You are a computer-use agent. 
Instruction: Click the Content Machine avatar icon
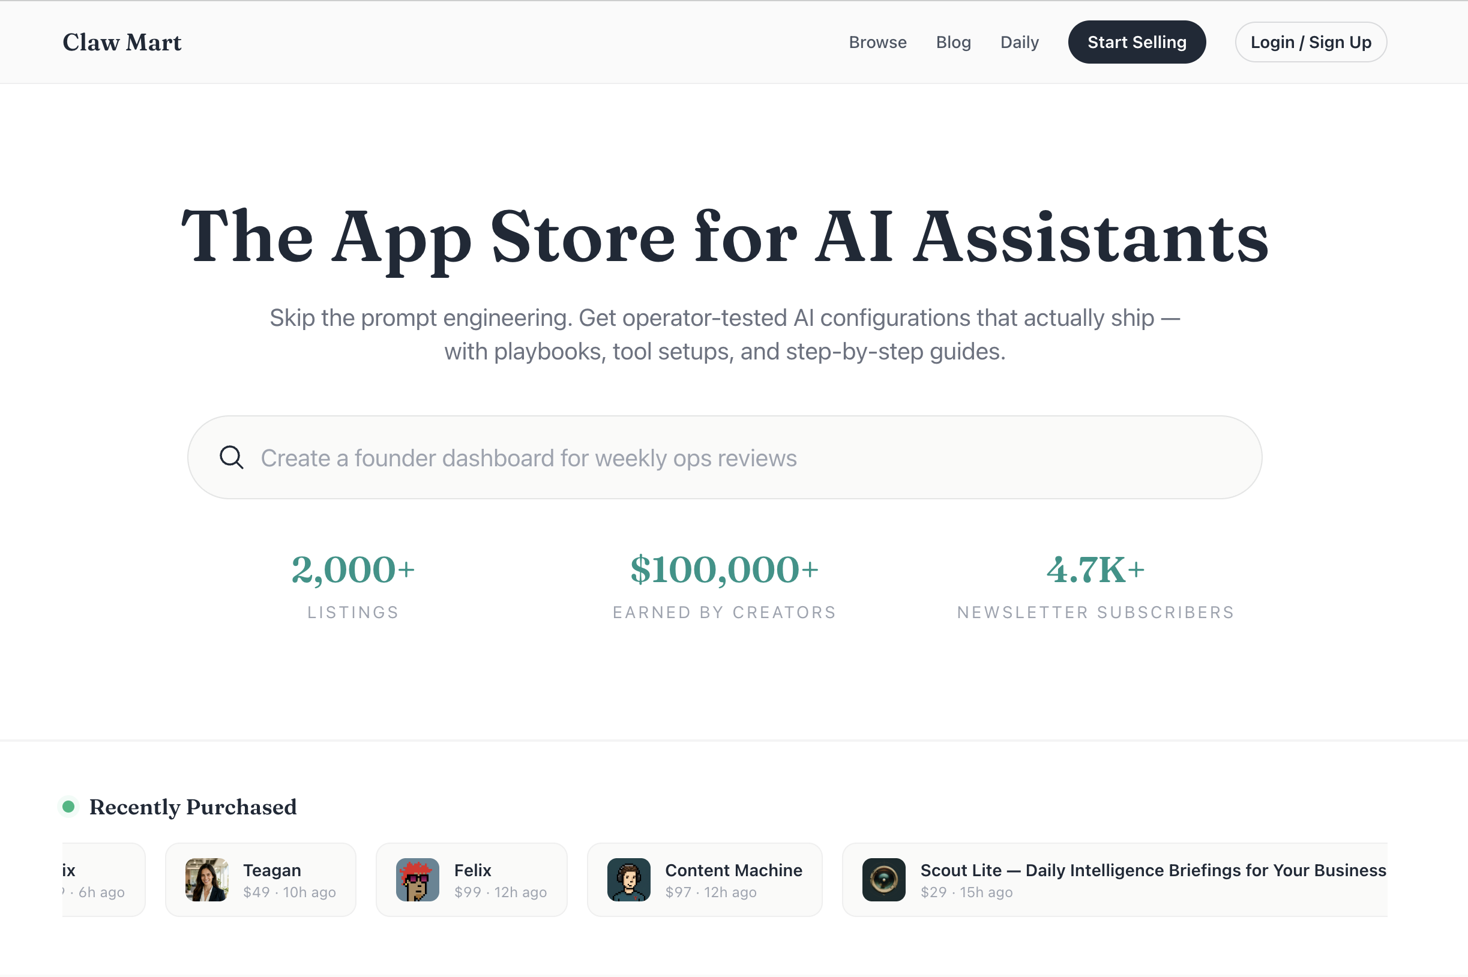(629, 879)
